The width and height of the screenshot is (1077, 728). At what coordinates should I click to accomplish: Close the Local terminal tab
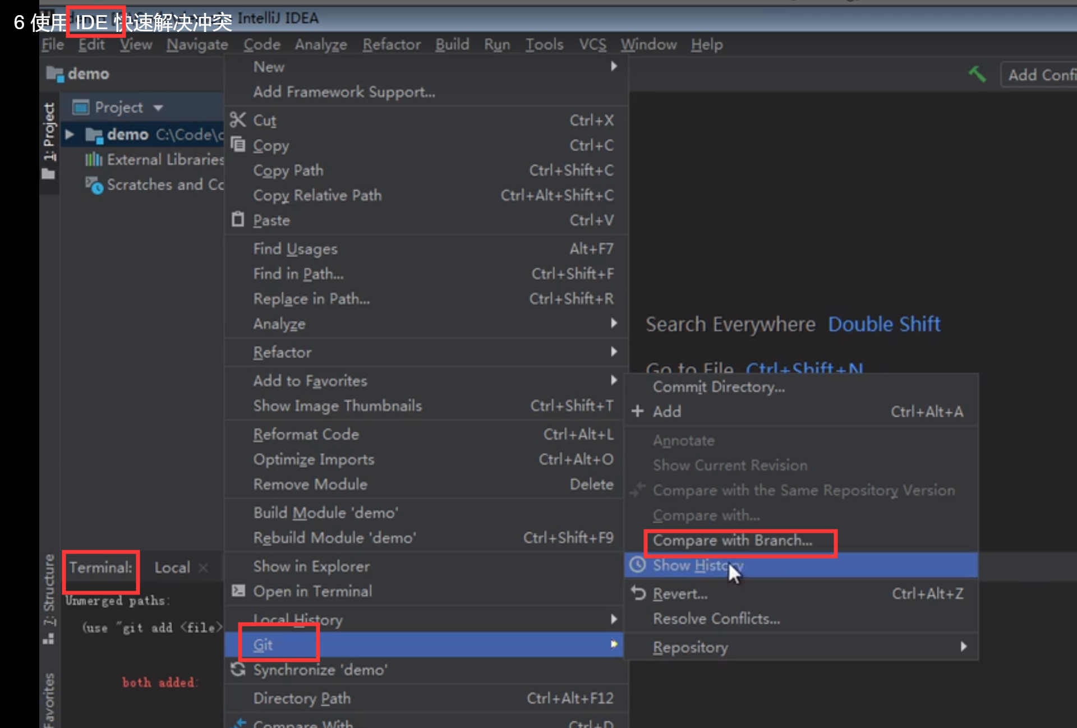tap(203, 568)
